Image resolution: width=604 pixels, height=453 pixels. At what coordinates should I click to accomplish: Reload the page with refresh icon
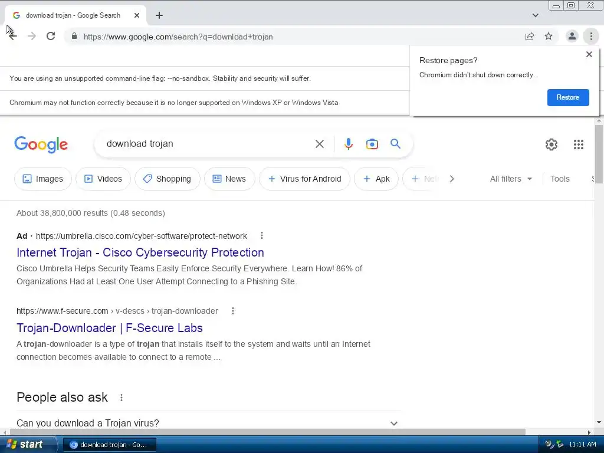(51, 36)
